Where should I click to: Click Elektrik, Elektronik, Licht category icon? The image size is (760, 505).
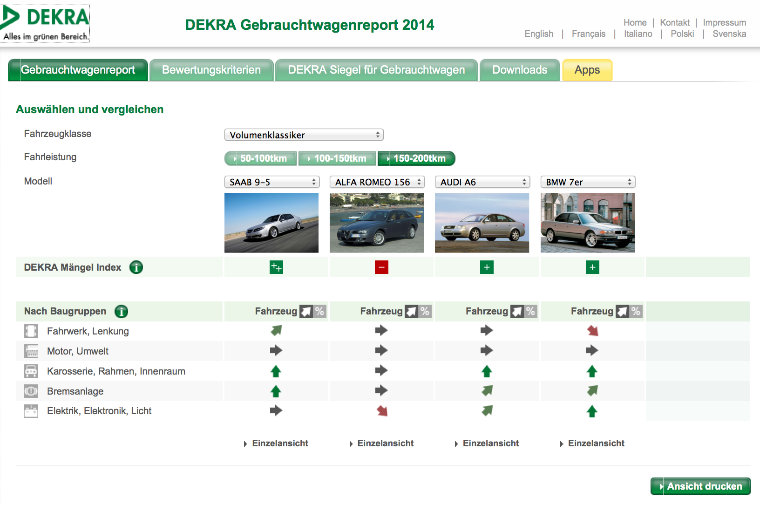coord(31,411)
